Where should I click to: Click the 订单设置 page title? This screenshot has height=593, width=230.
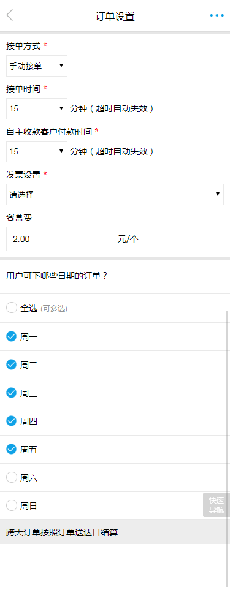coord(115,17)
